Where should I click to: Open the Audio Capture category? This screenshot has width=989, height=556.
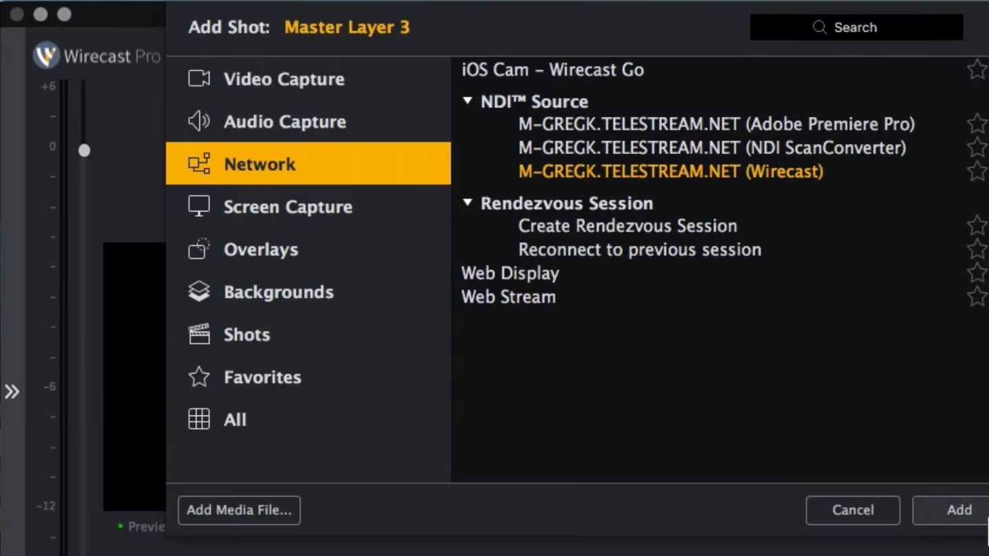pyautogui.click(x=308, y=121)
